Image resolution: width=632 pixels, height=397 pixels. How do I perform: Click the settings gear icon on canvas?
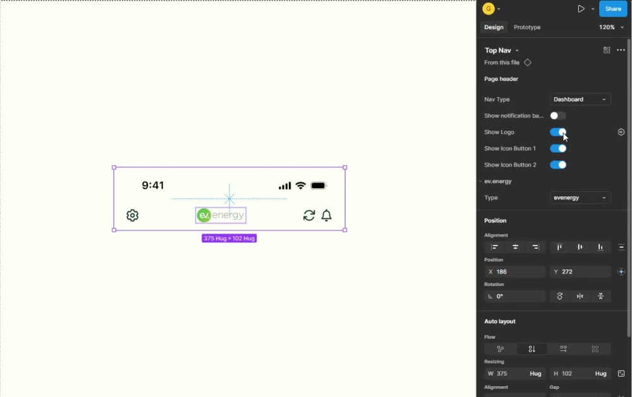pyautogui.click(x=132, y=215)
